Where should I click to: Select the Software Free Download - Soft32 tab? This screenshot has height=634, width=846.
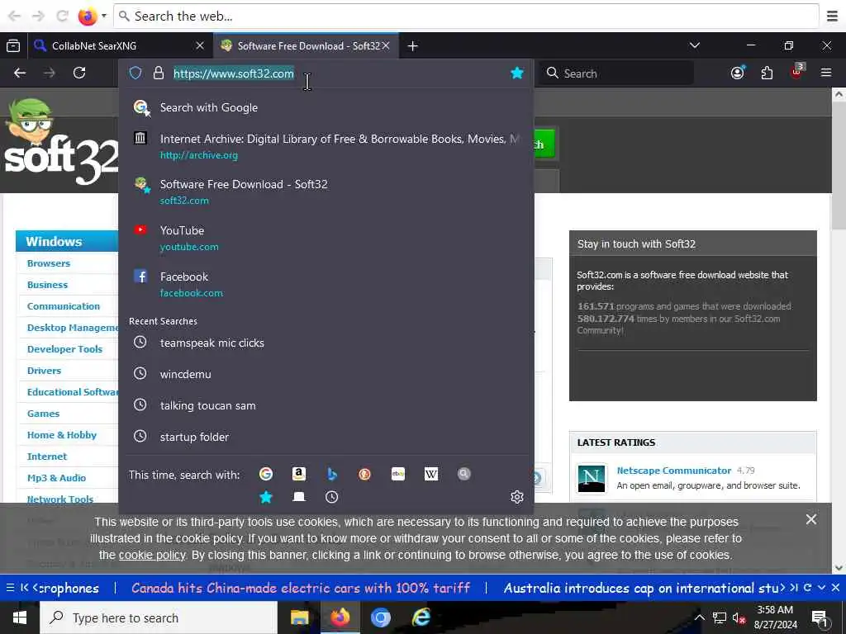click(305, 46)
